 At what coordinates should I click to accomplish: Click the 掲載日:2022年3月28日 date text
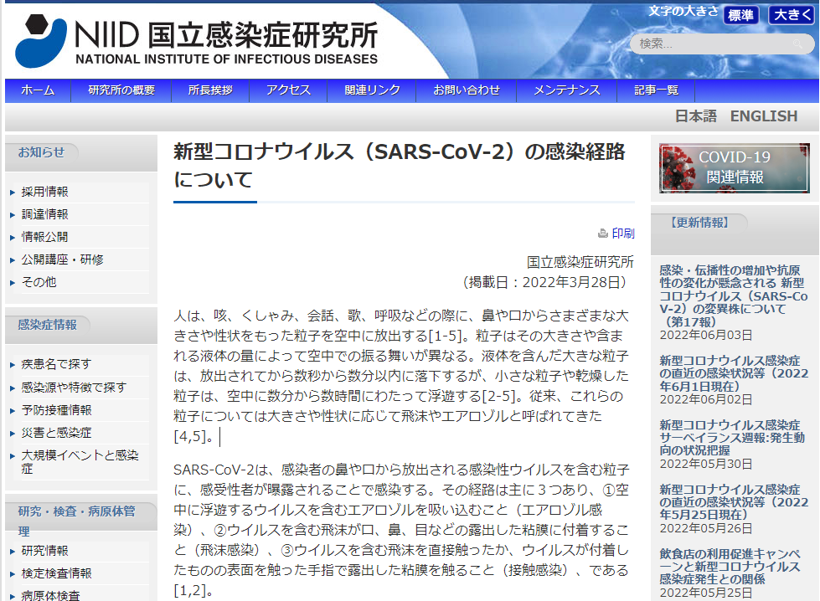click(x=544, y=282)
